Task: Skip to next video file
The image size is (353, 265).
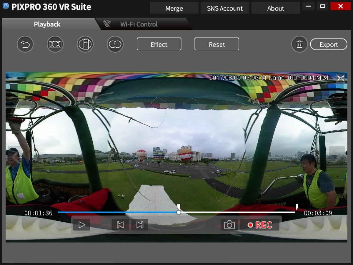Action: [140, 225]
